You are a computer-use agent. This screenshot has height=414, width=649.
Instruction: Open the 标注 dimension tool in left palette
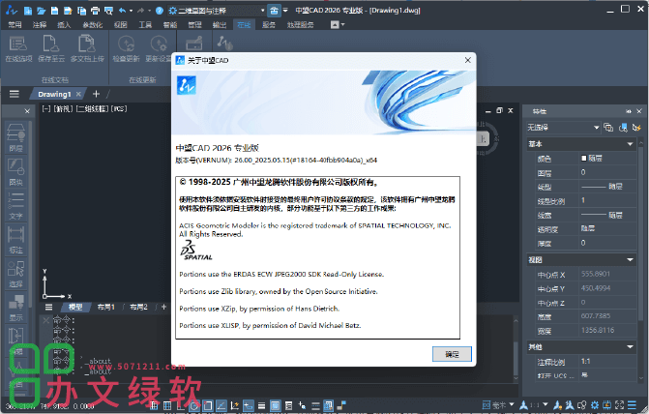click(x=16, y=239)
